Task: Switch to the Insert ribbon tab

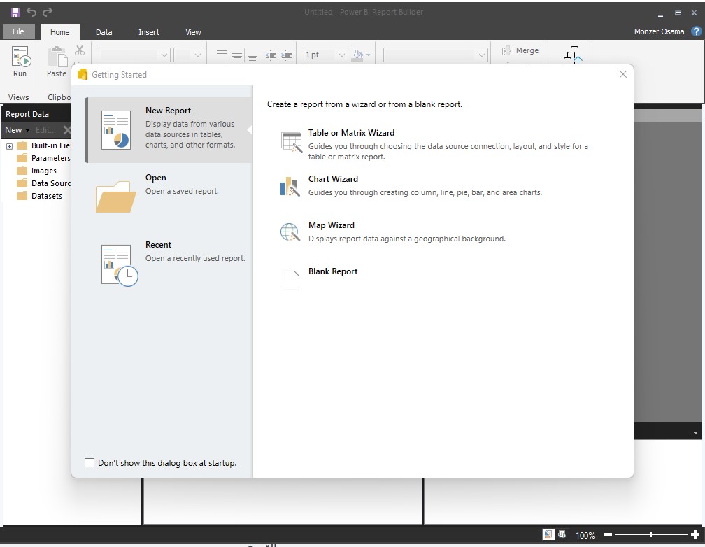Action: point(148,32)
